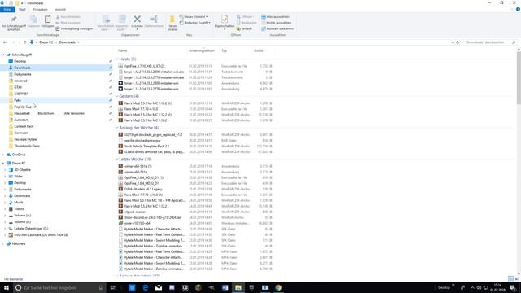The height and width of the screenshot is (293, 521).
Task: Collapse the Letzte Woche (19) group
Action: click(x=116, y=160)
